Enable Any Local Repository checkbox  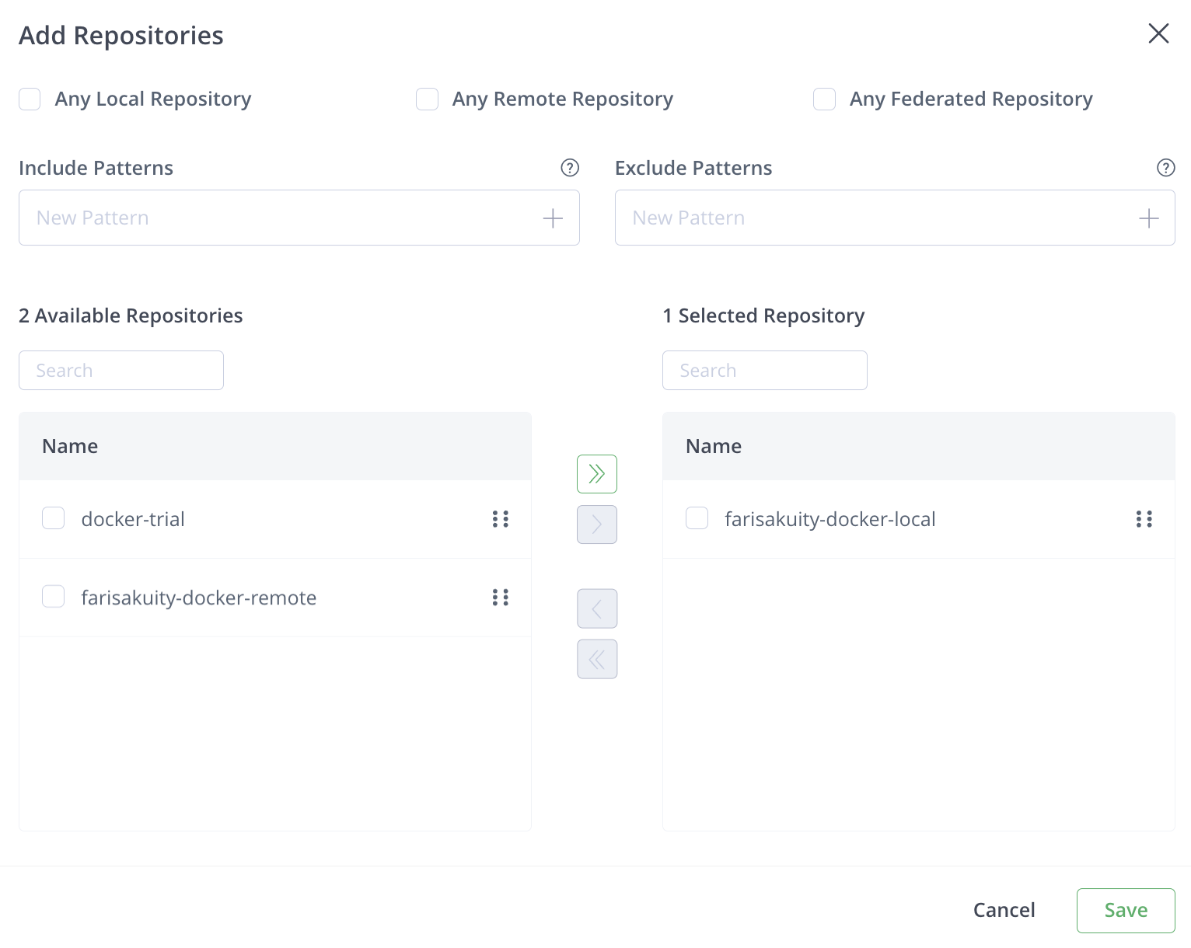click(30, 99)
